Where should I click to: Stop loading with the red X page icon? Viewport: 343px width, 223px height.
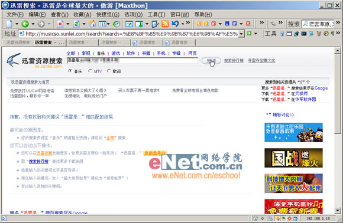click(60, 24)
